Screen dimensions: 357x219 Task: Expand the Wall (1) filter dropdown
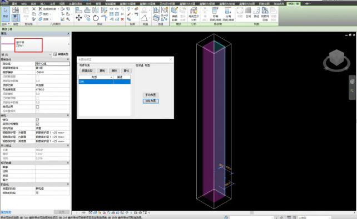click(50, 54)
